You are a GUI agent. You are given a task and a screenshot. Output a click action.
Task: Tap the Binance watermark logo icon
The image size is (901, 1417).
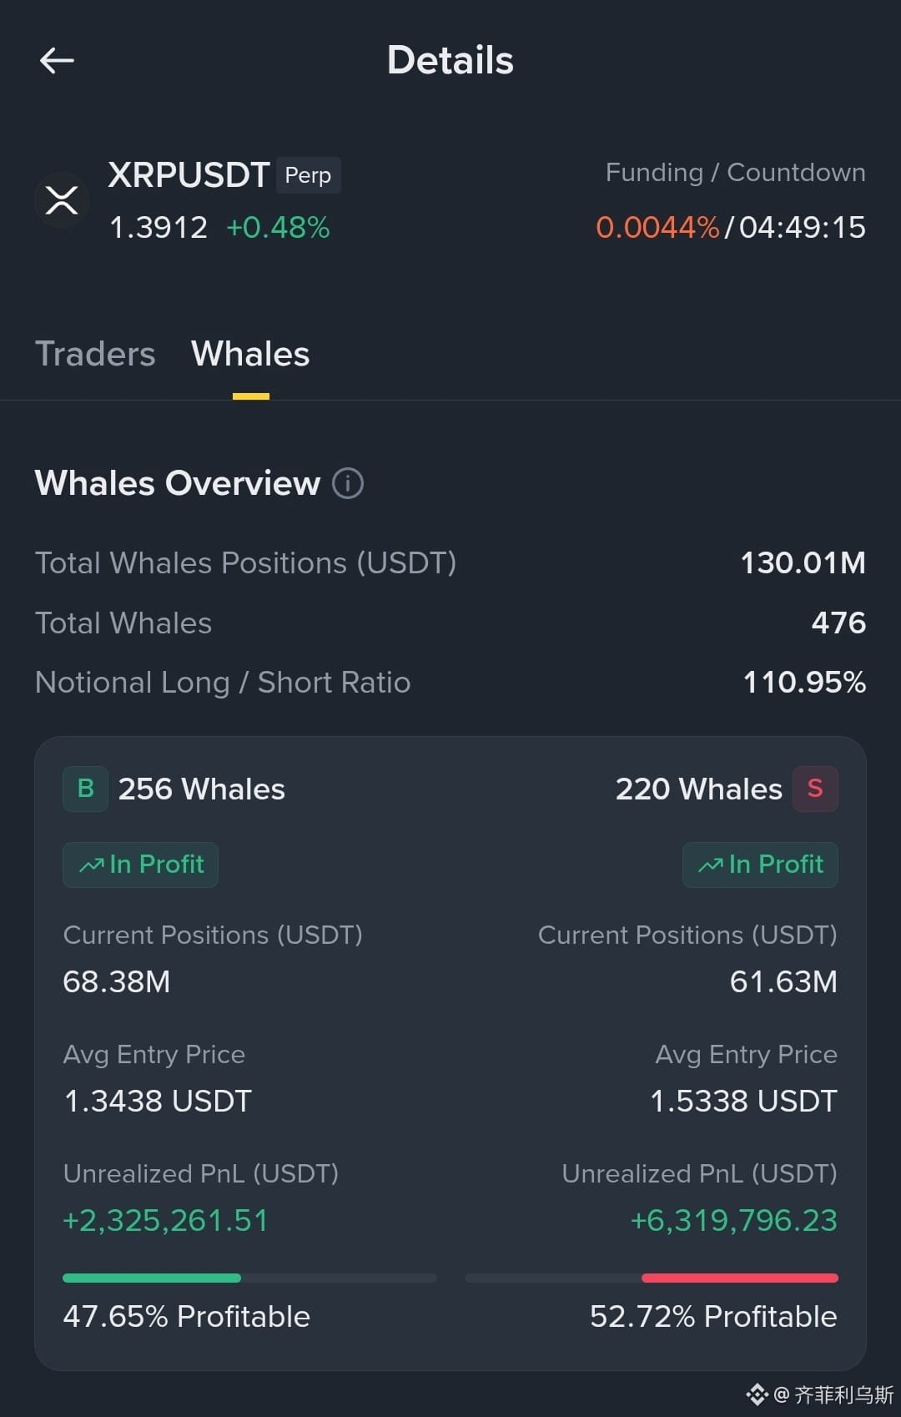click(757, 1394)
